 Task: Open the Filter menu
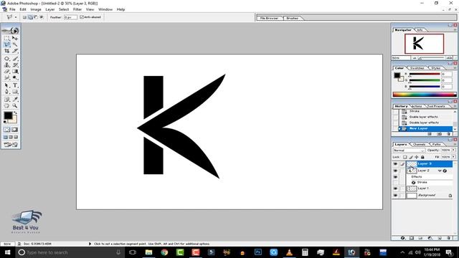77,9
